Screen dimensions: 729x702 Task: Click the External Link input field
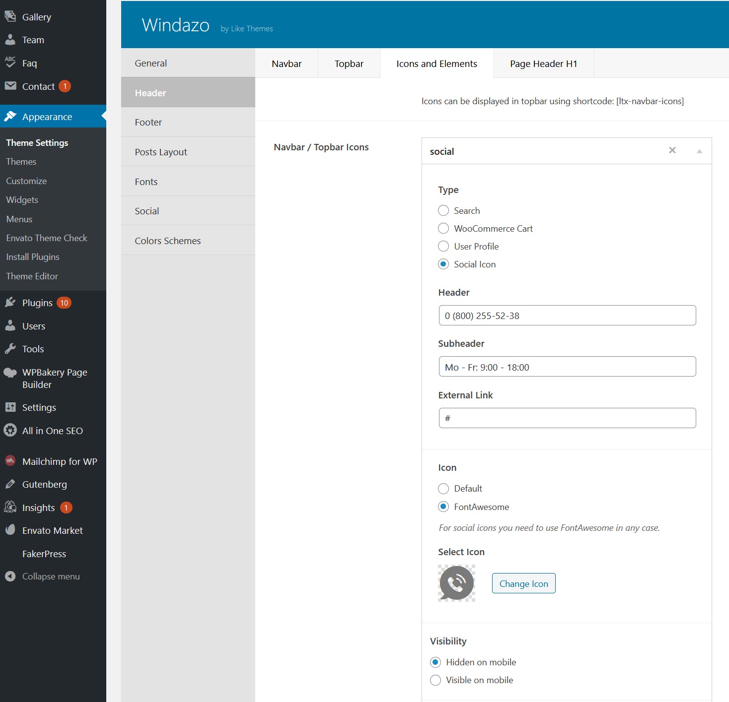click(x=567, y=418)
